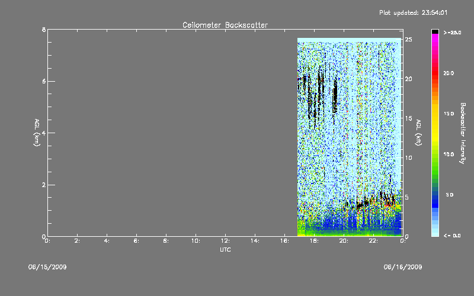Click the "15" tick on the kft axis
The width and height of the screenshot is (474, 296).
[408, 118]
